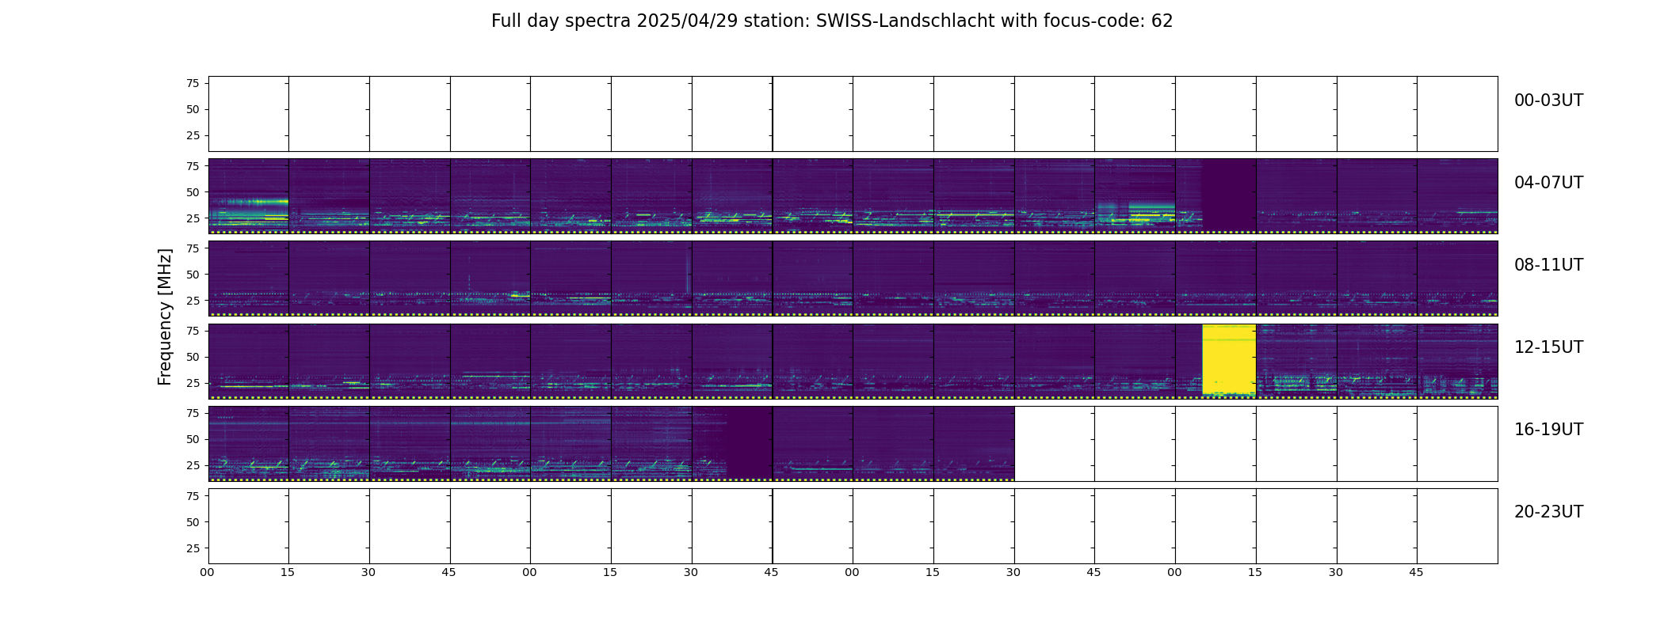Click the '75' tick in the 00-03UT row
Image resolution: width=1664 pixels, height=633 pixels.
tap(193, 83)
